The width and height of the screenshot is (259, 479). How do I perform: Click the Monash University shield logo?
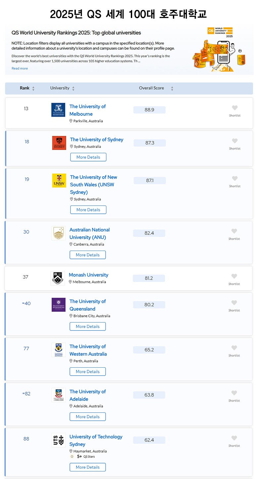(x=58, y=278)
